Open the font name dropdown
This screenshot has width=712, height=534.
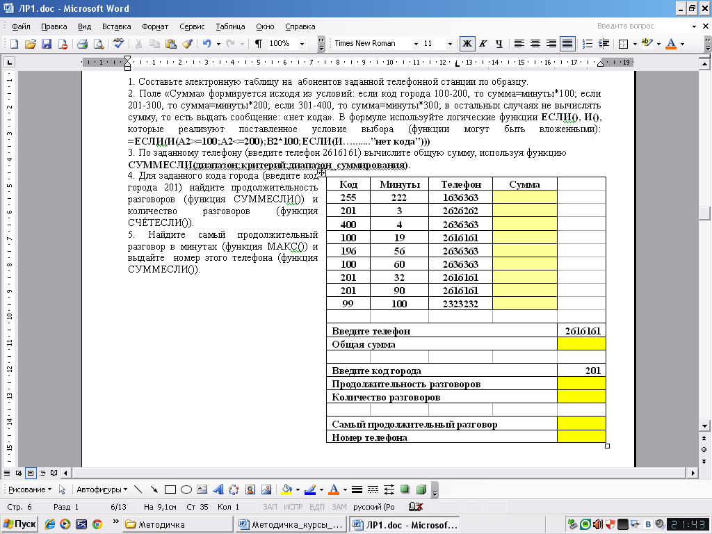pos(416,44)
